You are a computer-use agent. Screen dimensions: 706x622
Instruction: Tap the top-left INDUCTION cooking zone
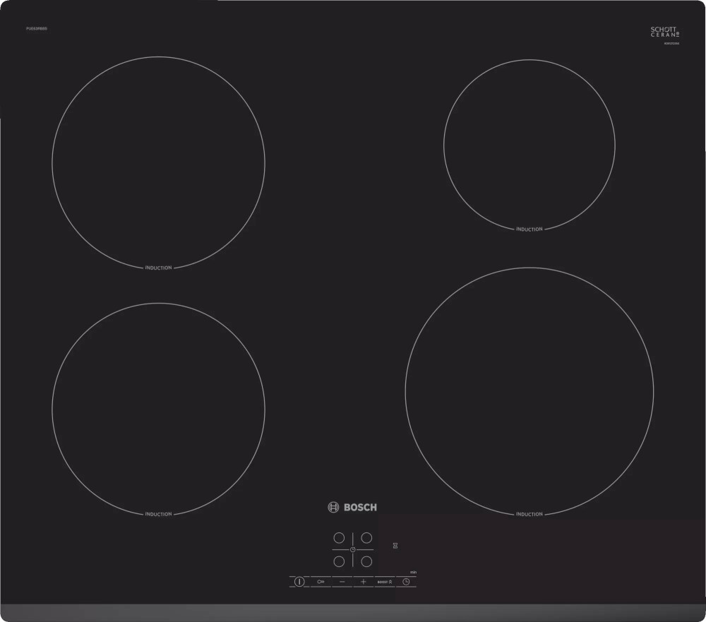click(x=157, y=162)
